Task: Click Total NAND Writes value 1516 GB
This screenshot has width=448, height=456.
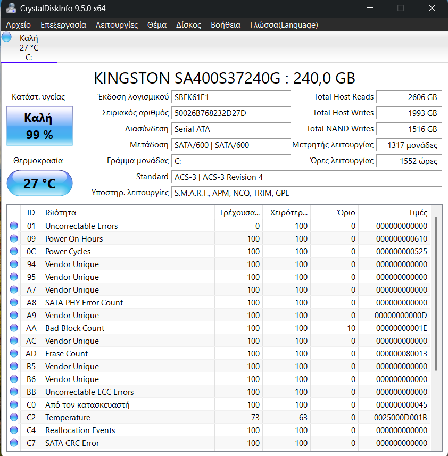Action: pos(409,129)
